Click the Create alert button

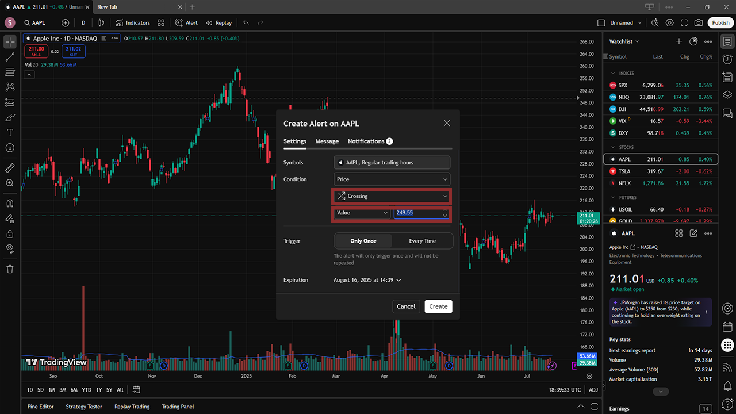point(438,306)
